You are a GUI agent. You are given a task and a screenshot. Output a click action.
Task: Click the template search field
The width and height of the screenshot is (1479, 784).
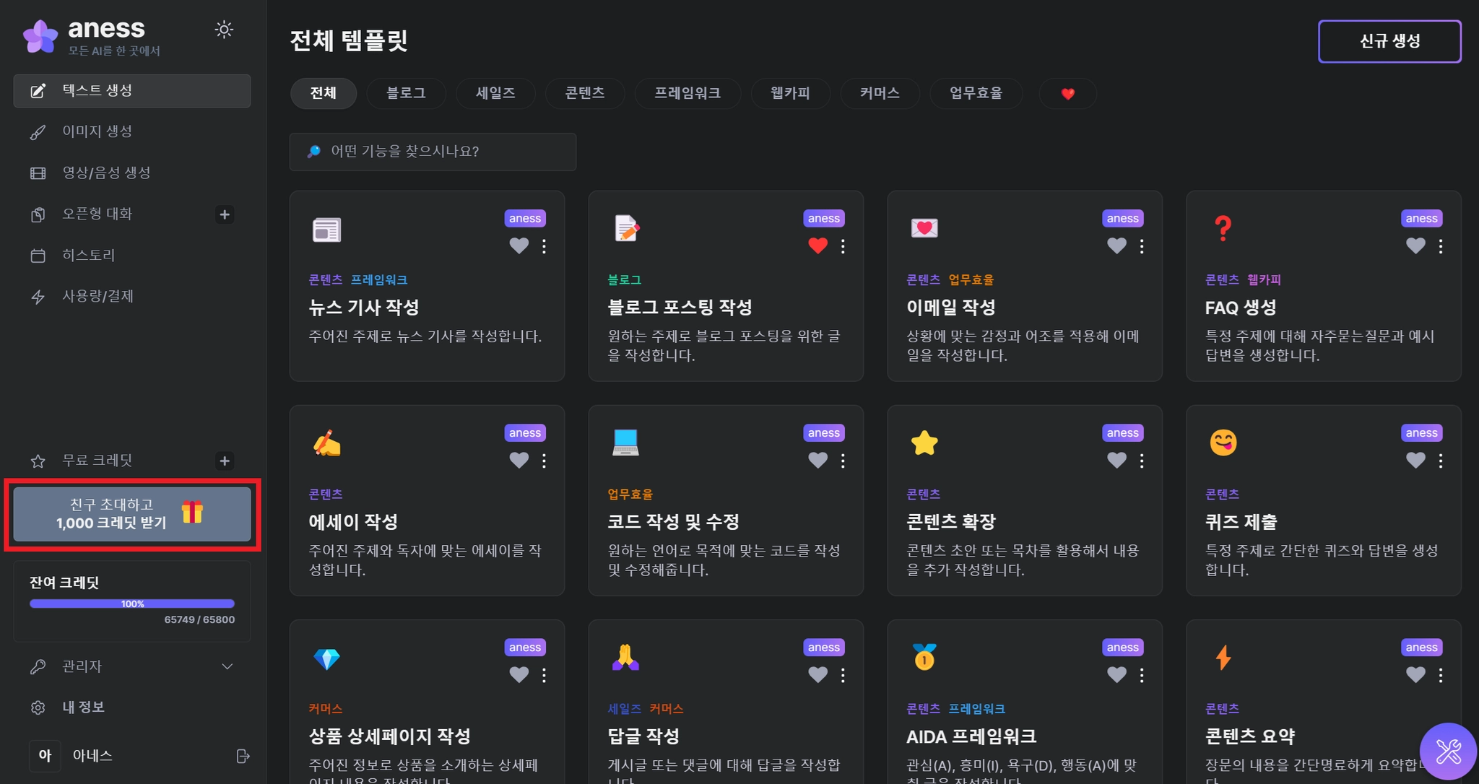pos(433,152)
